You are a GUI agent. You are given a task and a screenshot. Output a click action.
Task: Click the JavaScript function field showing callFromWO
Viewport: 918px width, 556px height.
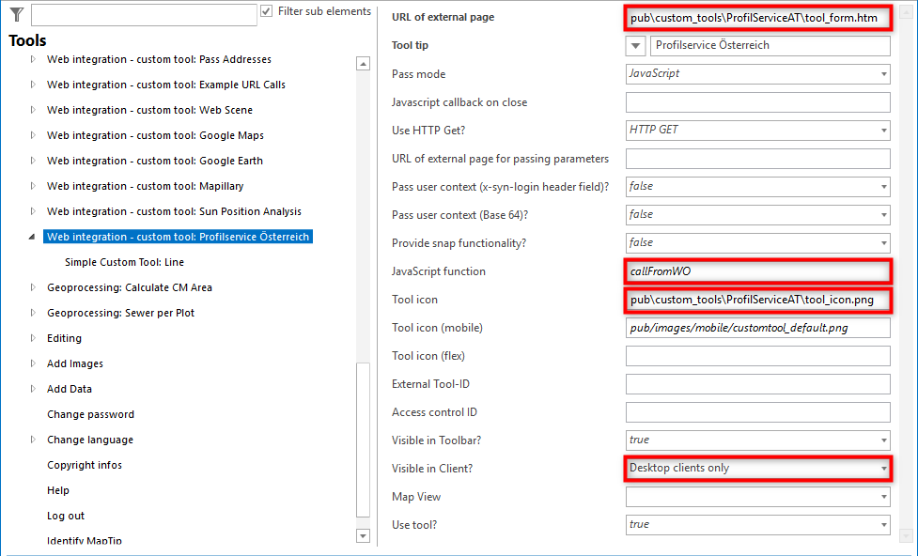758,271
